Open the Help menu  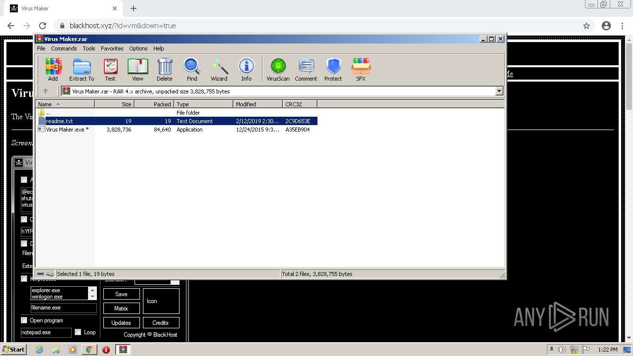coord(158,48)
